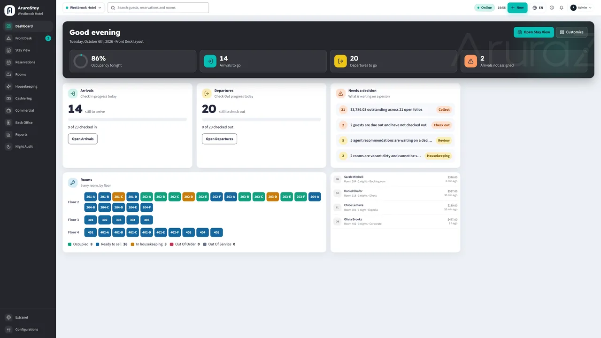This screenshot has width=601, height=338.
Task: Click the notification bell icon
Action: tap(561, 8)
